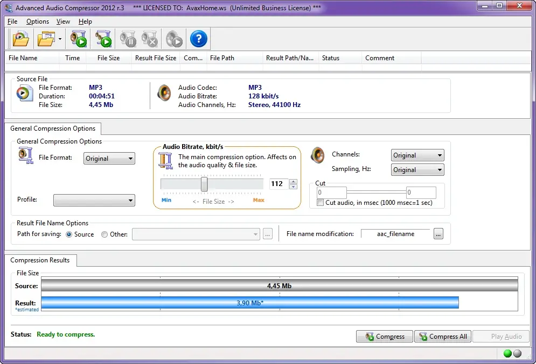Open the Channels dropdown
The image size is (536, 364).
click(417, 155)
